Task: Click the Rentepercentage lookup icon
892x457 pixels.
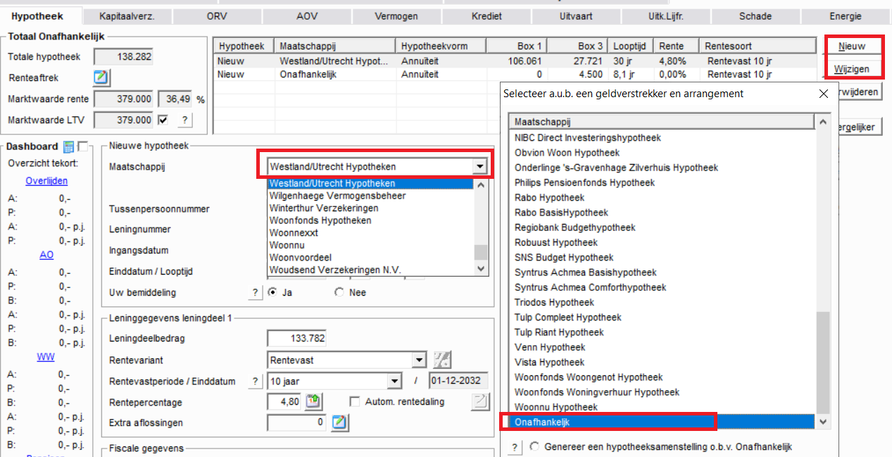Action: click(x=313, y=401)
